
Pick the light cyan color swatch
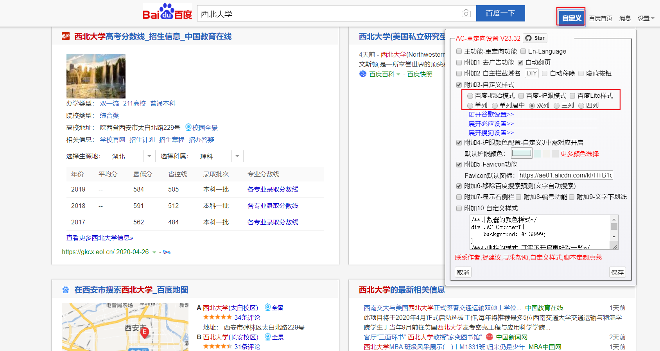tap(538, 154)
